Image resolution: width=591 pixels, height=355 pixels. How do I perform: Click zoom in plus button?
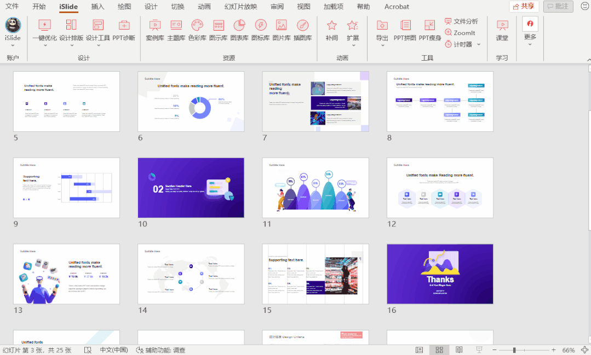553,350
